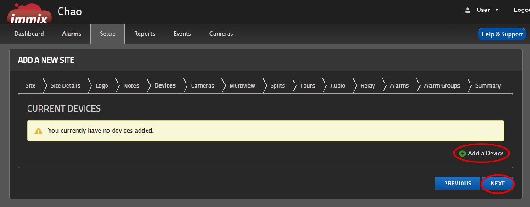Click the immix cloud logo

point(29,13)
